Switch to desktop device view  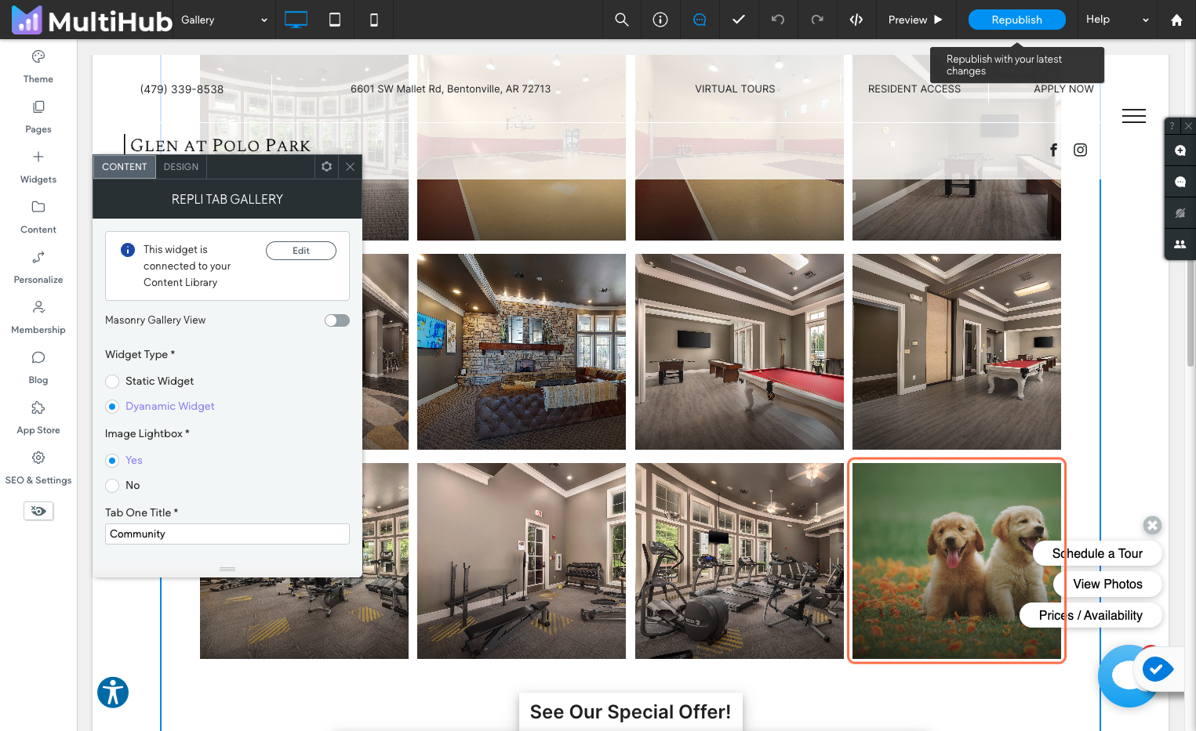point(296,20)
